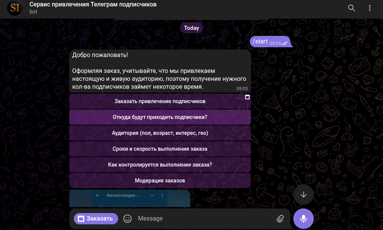Click Откуда будут приходить подписчики?
Viewport: 383px width, 230px height.
coord(160,117)
